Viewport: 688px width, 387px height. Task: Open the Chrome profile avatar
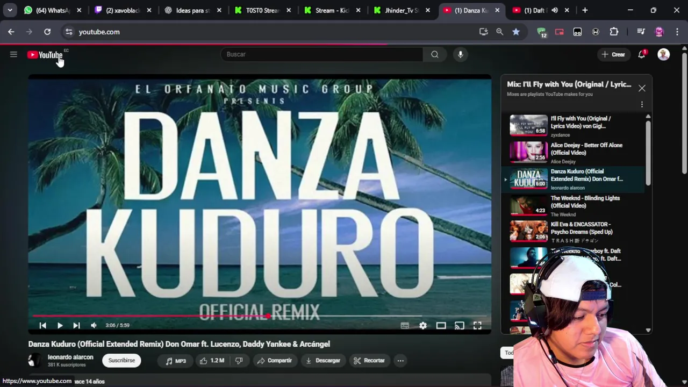point(659,32)
